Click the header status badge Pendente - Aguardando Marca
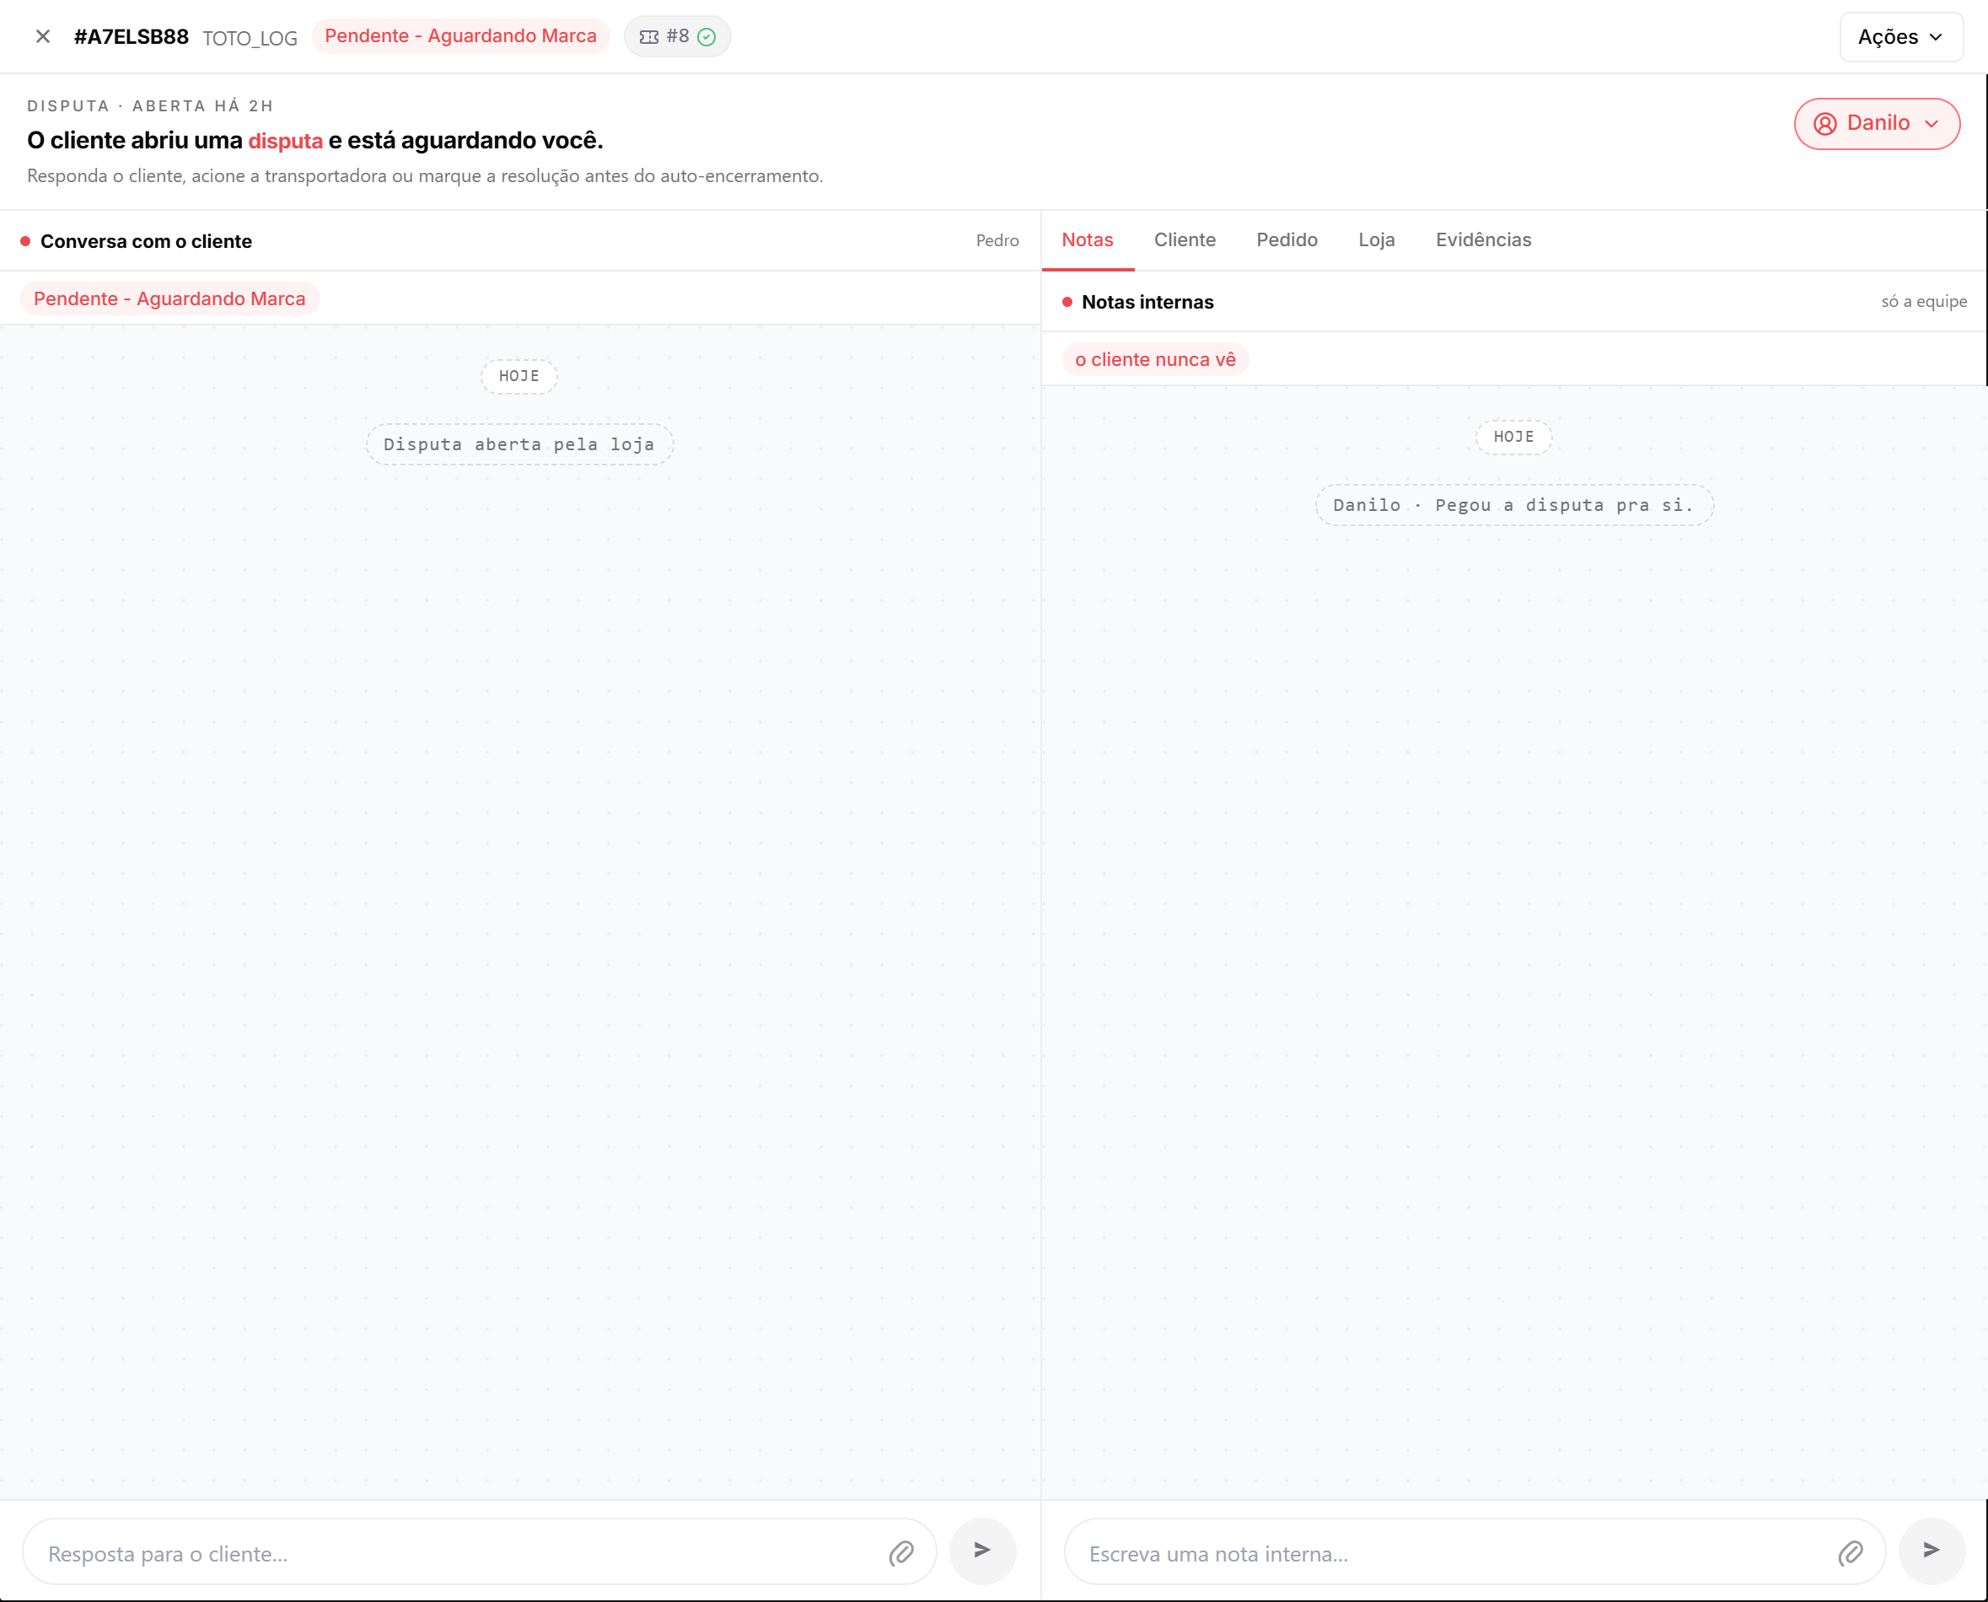 460,36
